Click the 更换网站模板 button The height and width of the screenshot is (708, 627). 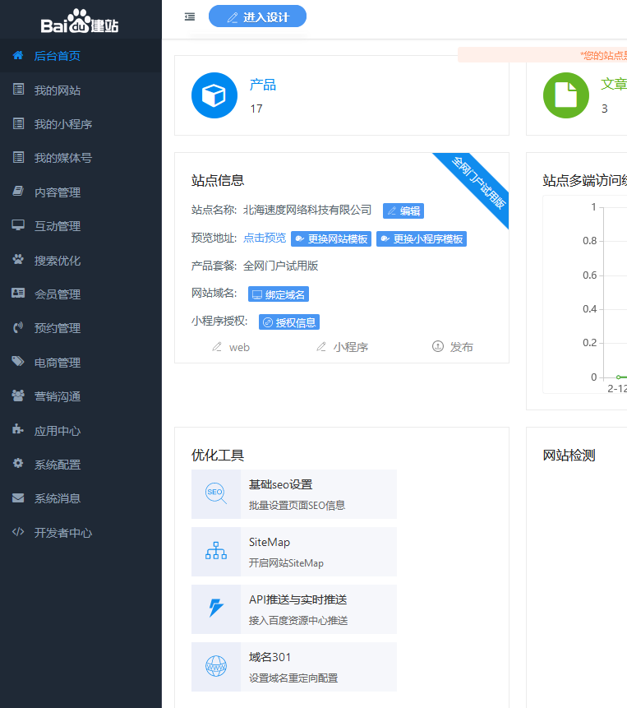tap(331, 239)
